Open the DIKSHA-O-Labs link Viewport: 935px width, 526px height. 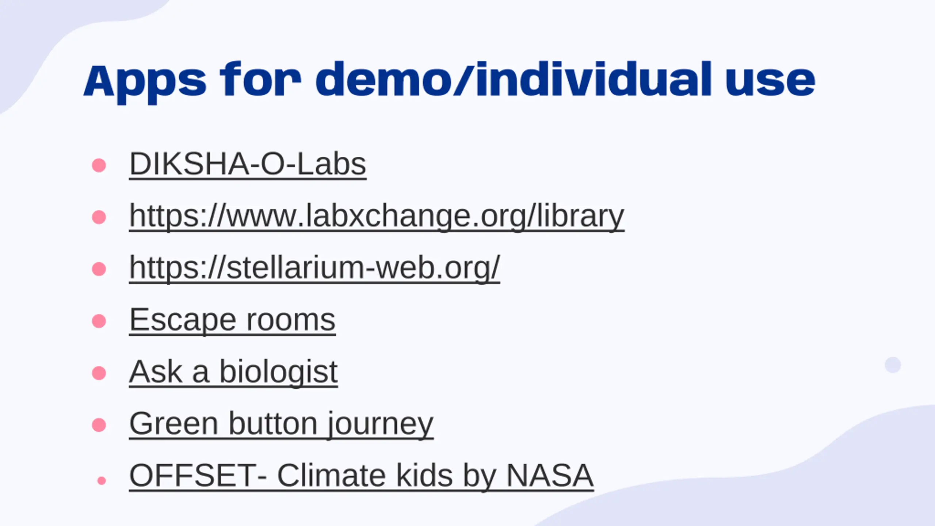click(248, 164)
